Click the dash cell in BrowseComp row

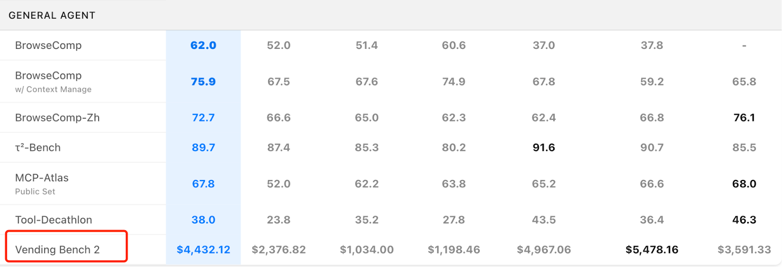click(744, 45)
